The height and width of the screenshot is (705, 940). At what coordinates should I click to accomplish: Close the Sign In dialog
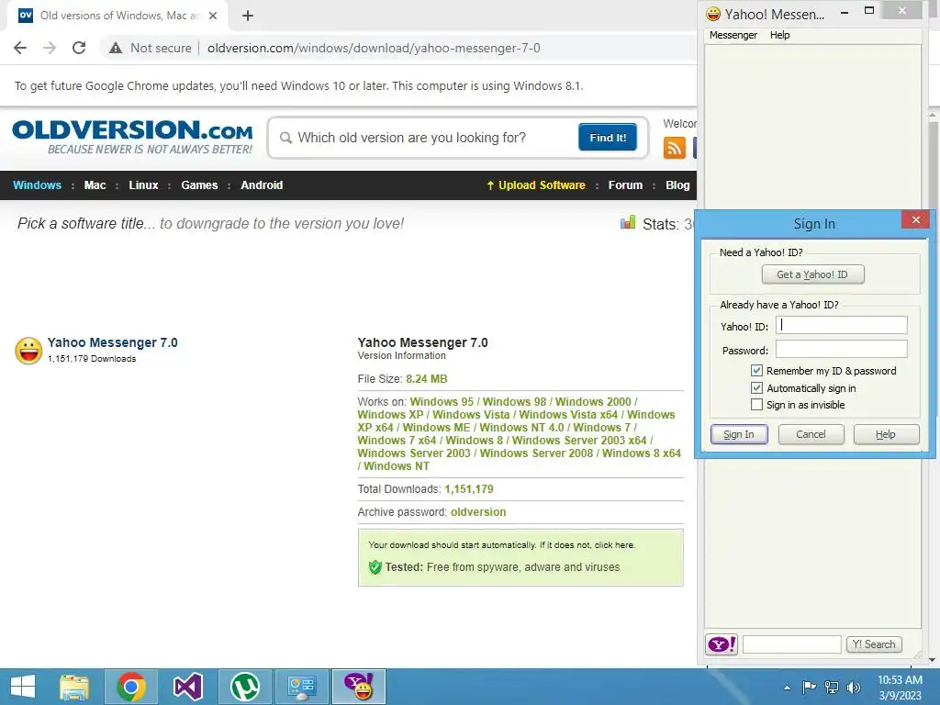915,220
